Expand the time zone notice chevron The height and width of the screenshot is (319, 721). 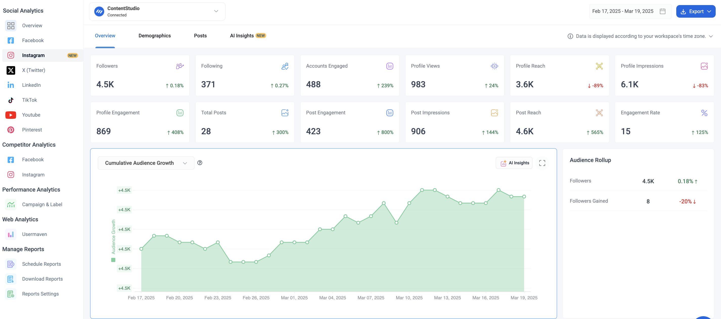711,36
